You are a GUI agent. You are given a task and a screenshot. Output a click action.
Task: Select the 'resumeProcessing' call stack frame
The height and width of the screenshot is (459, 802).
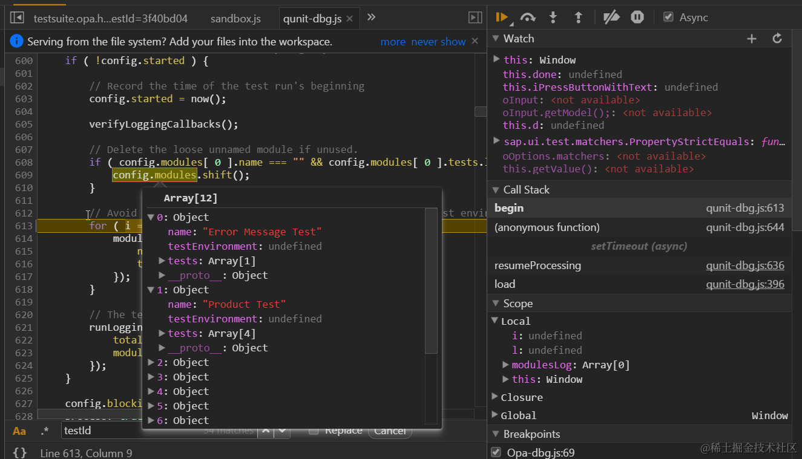point(639,265)
